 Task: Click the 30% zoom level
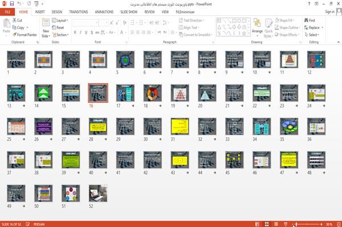coord(329,224)
